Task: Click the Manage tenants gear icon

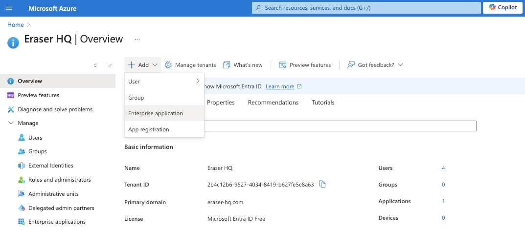Action: point(168,65)
